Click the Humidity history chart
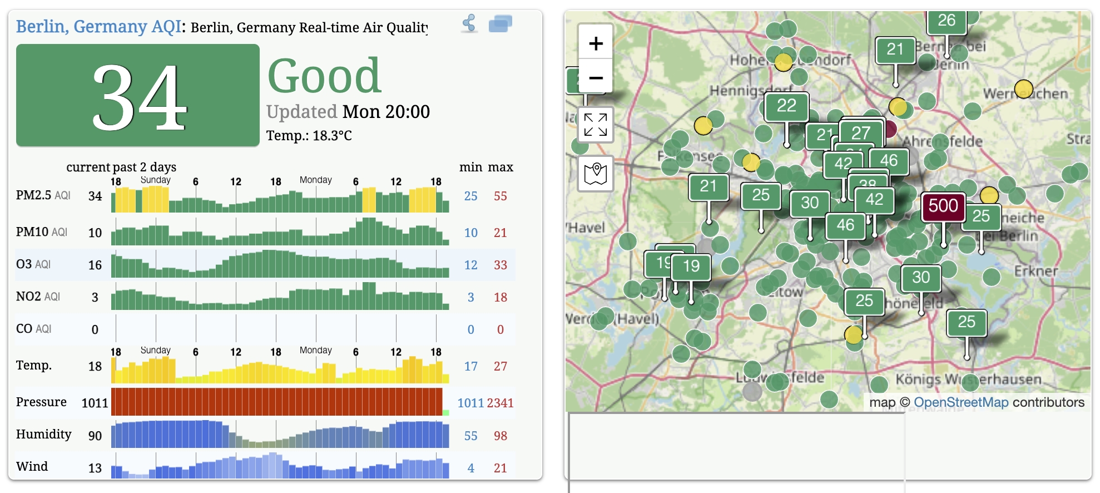 (280, 434)
